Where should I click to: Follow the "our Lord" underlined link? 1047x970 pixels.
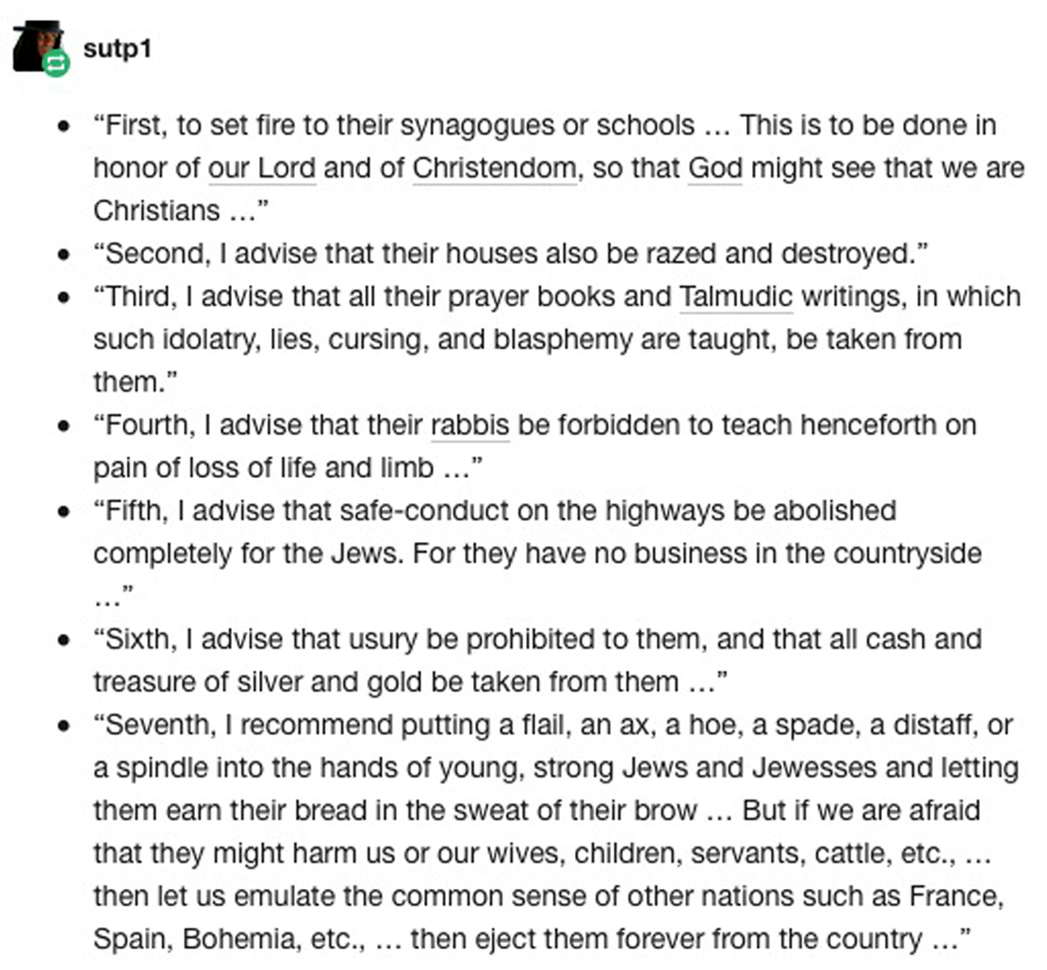[x=262, y=169]
